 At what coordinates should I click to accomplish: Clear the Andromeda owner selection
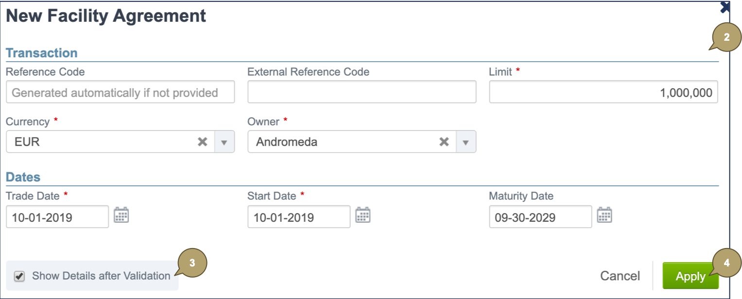pos(444,142)
